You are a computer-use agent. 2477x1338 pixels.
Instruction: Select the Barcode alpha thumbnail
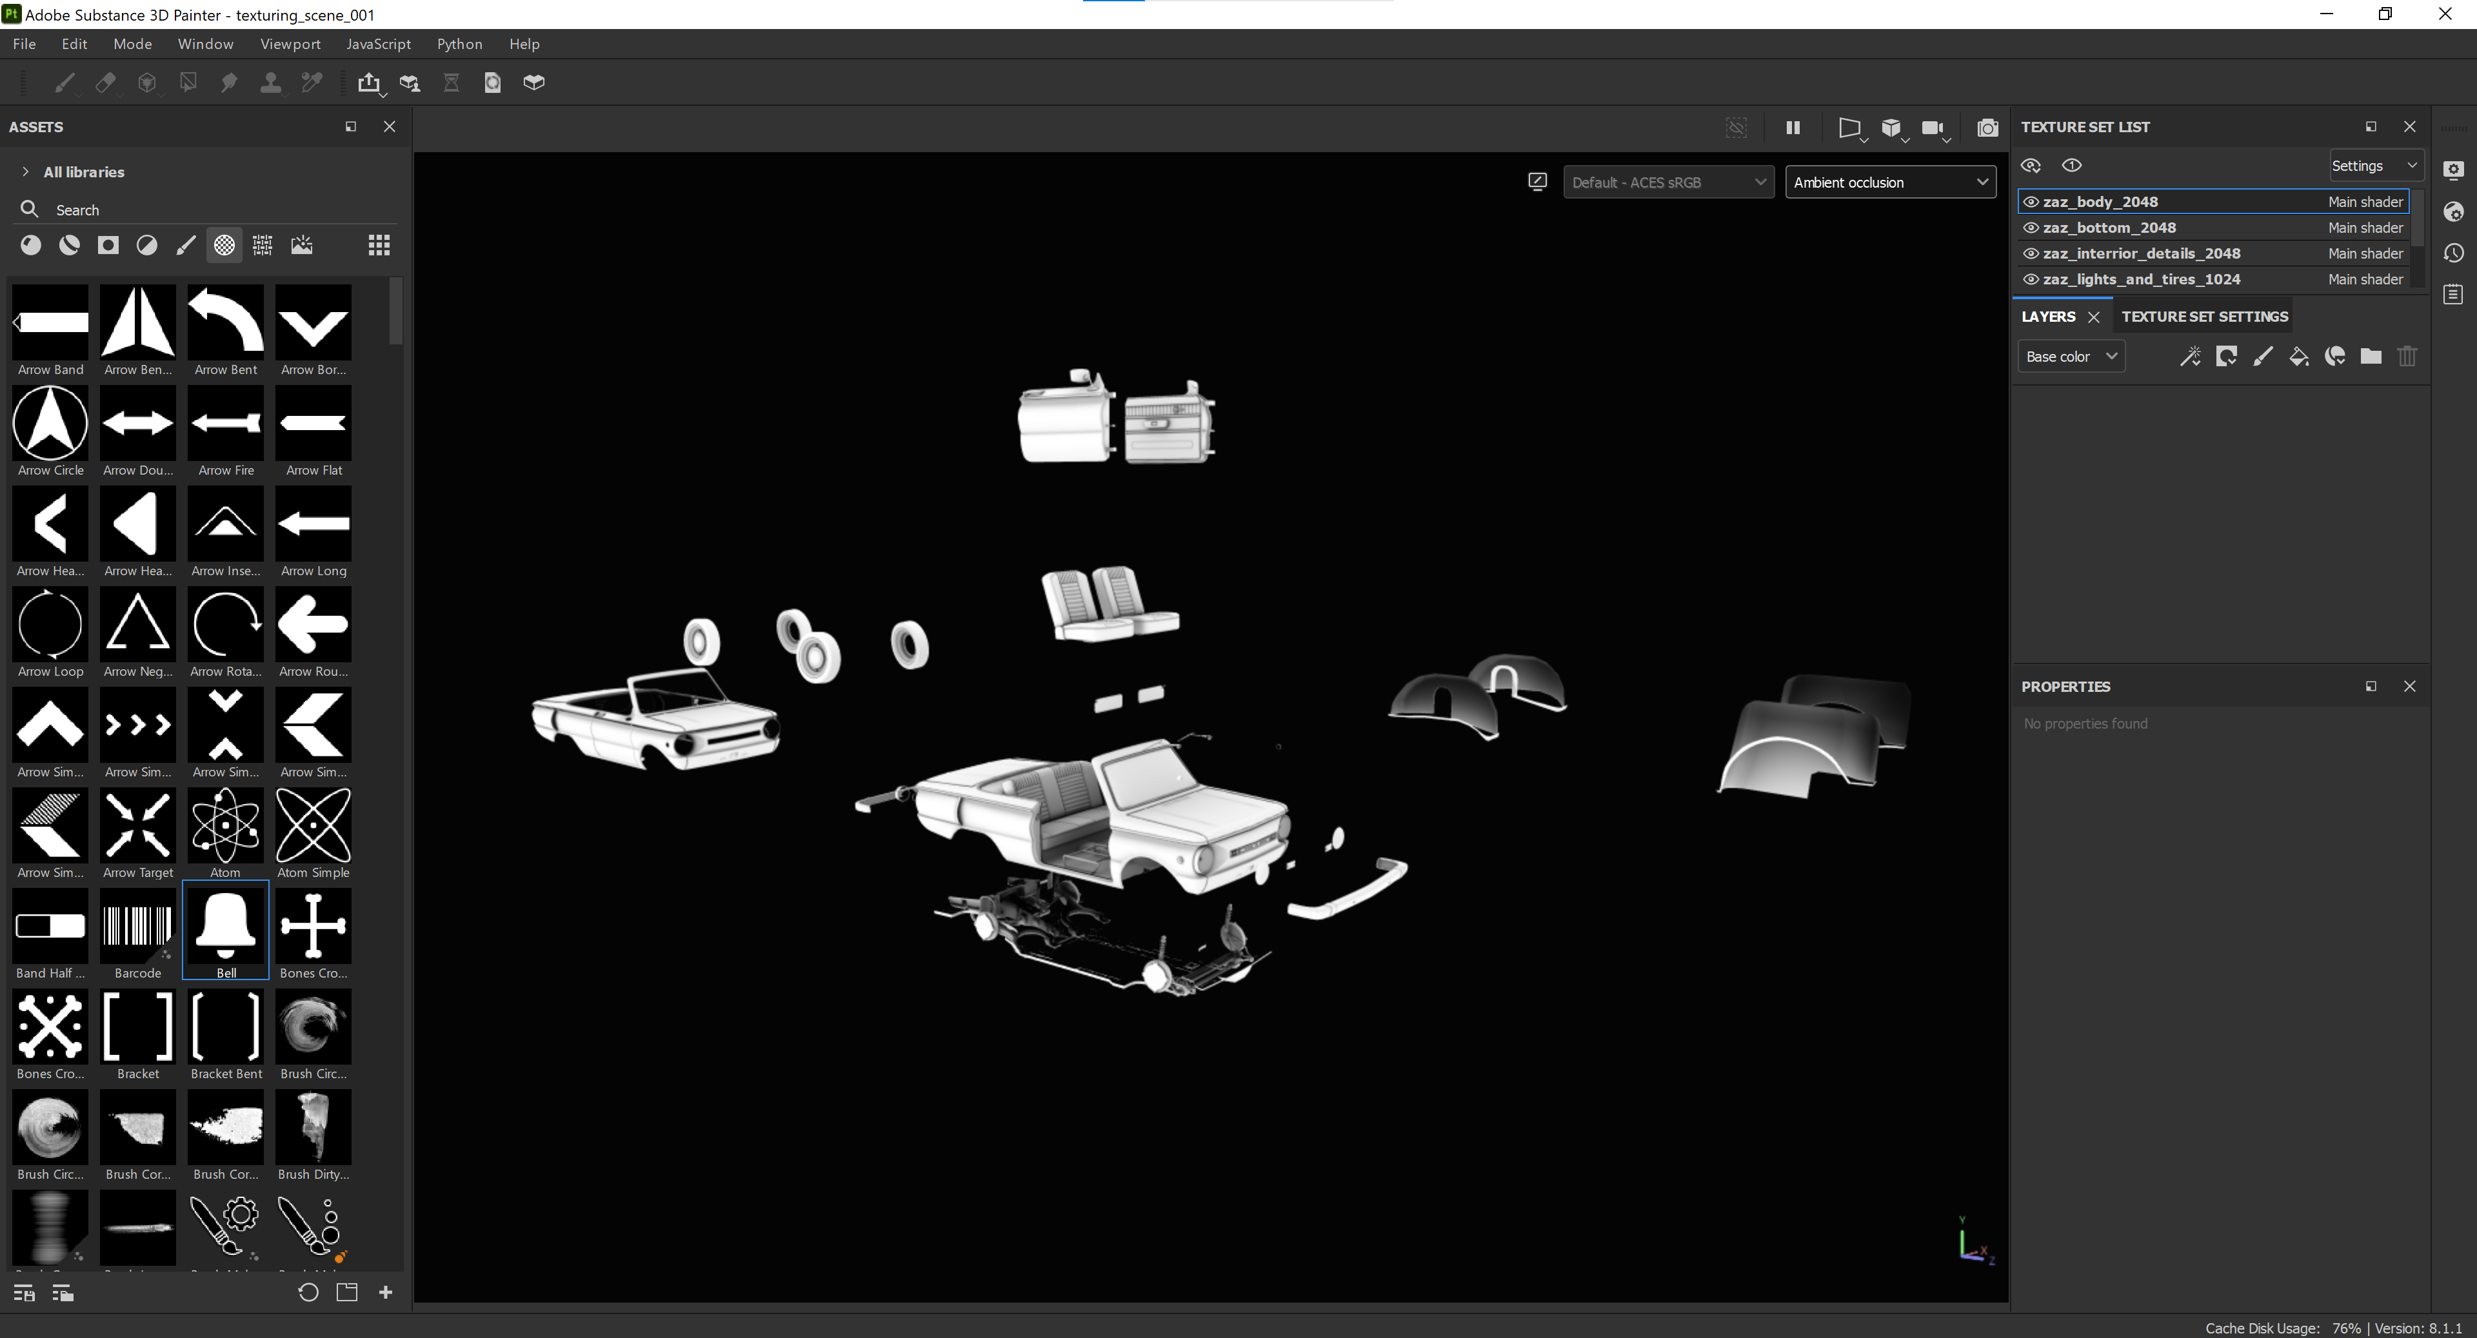point(137,927)
